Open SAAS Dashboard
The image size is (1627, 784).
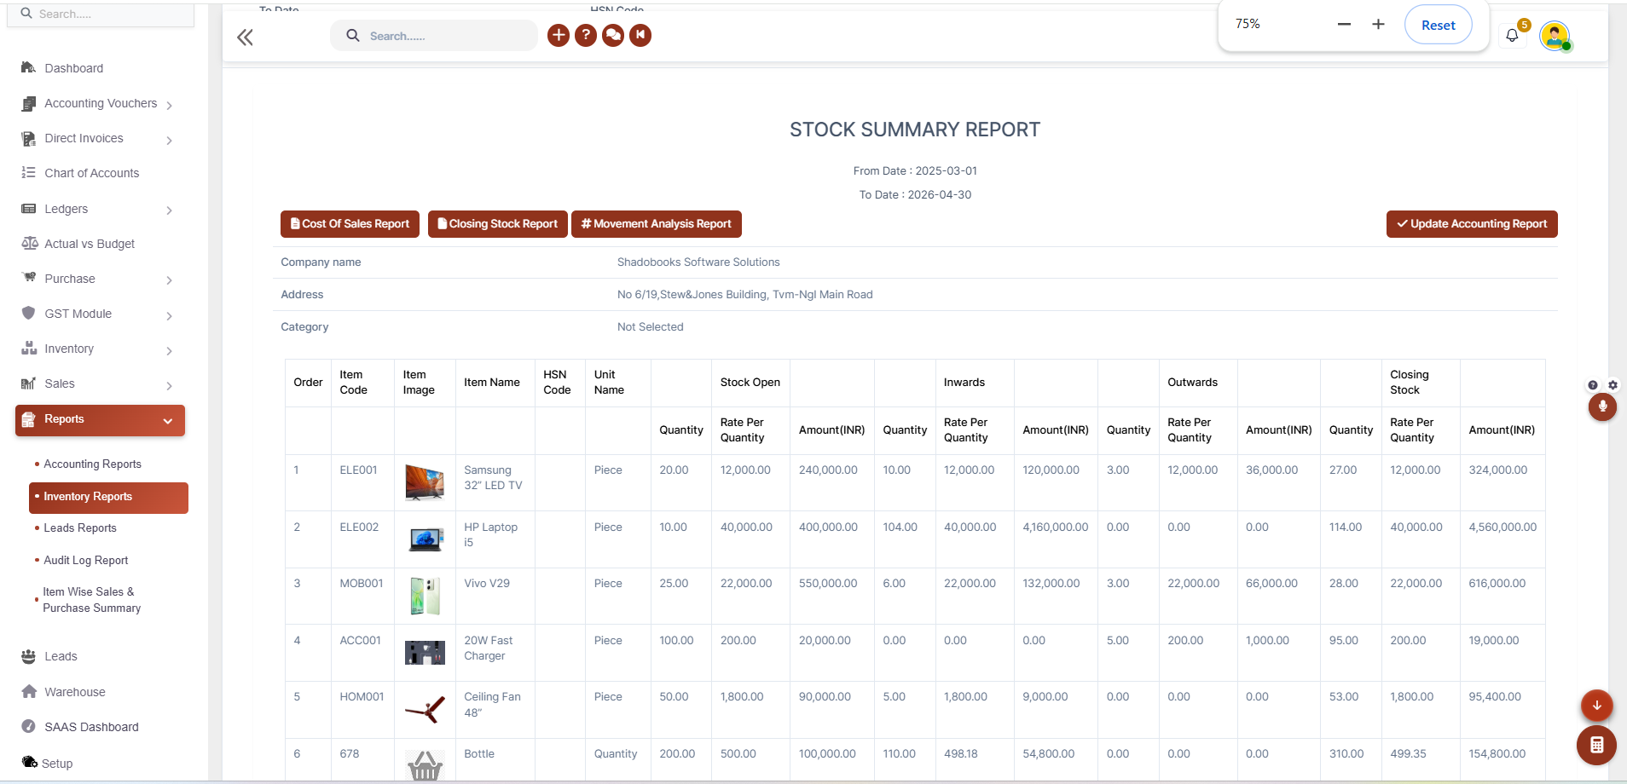tap(91, 727)
